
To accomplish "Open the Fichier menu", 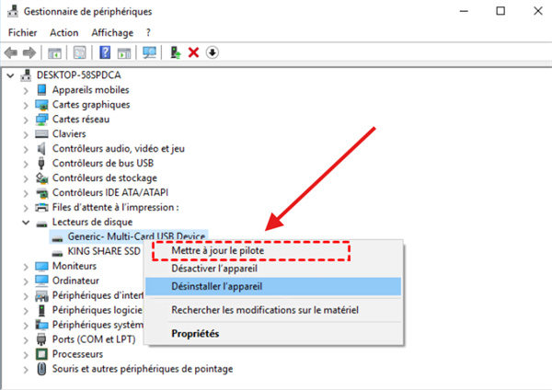I will tap(22, 33).
